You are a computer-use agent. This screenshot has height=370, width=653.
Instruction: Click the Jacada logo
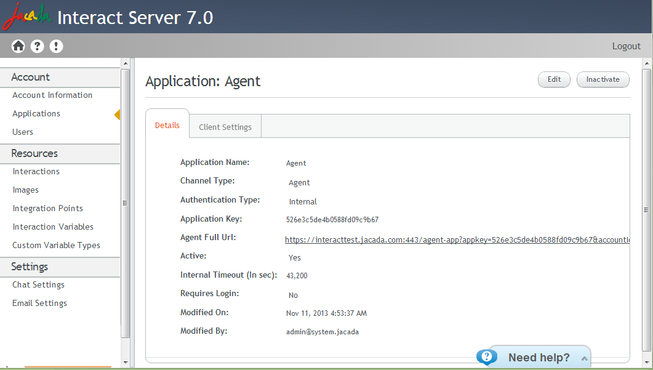click(27, 17)
